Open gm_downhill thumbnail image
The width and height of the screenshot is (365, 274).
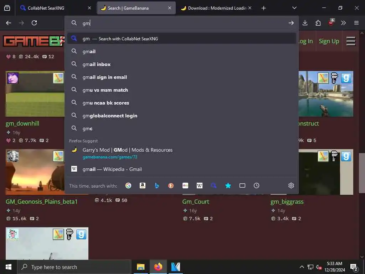click(x=35, y=94)
